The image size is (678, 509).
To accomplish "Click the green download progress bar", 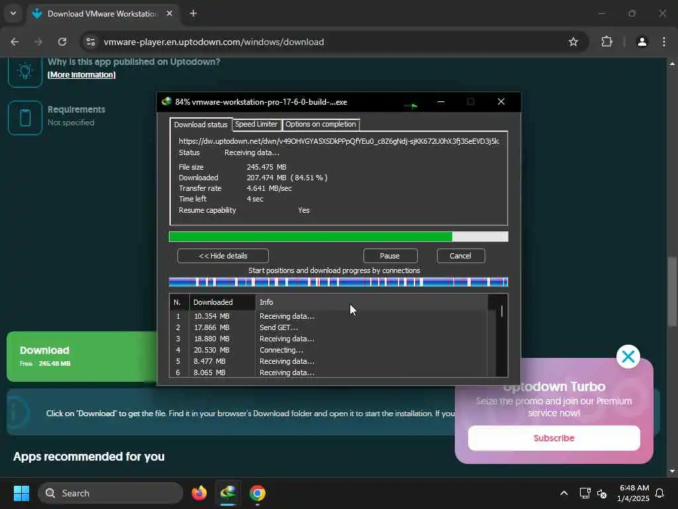I will point(338,237).
